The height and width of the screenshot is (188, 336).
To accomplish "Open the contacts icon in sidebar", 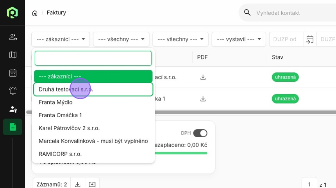I will (13, 37).
